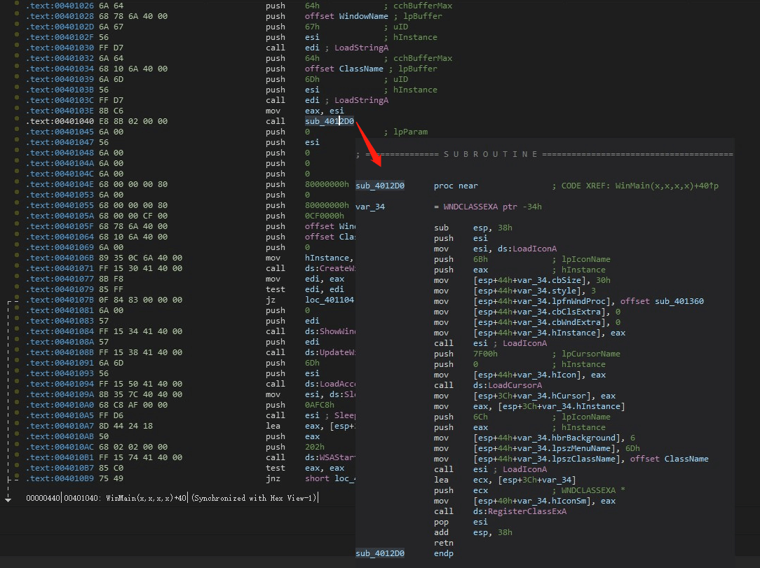Screen dimensions: 760x568
Task: Toggle breakpoint dot beside .text:004010A0
Action: (x=17, y=403)
